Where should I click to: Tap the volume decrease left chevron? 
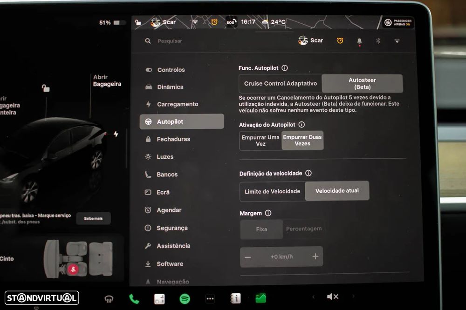point(313,297)
